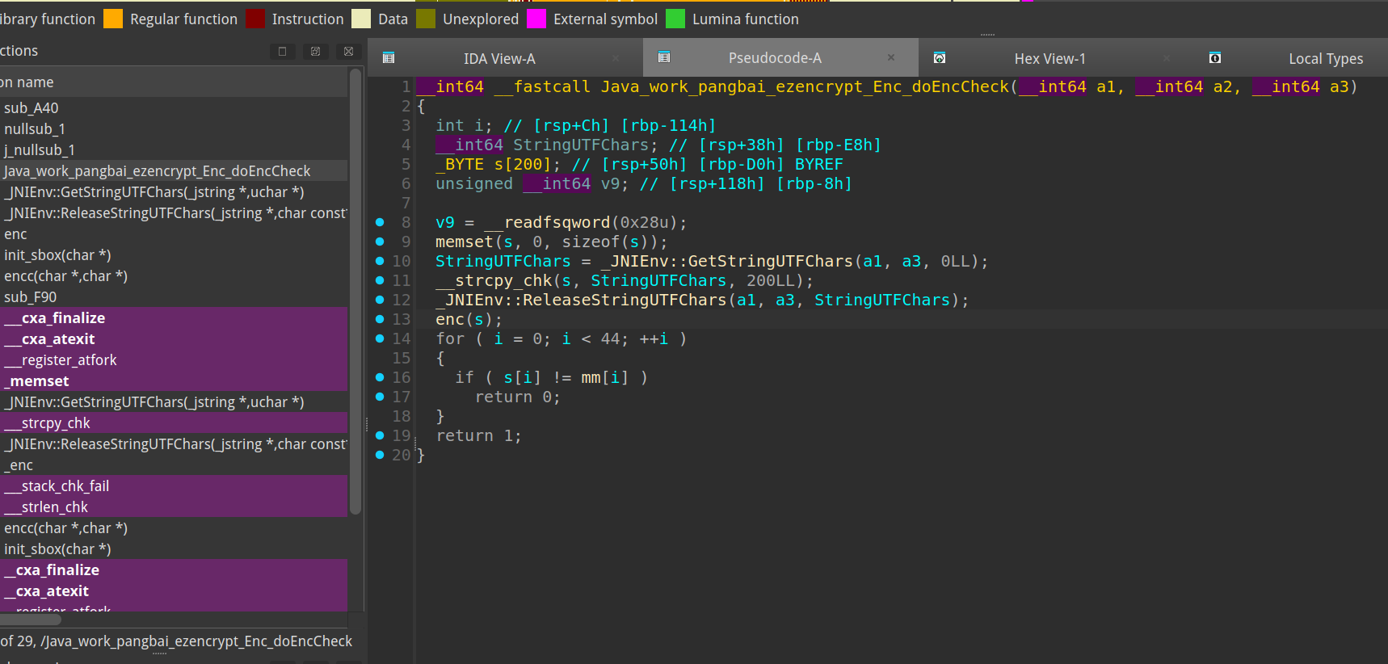Close the Pseudocode-A tab
The image size is (1388, 664).
click(891, 58)
